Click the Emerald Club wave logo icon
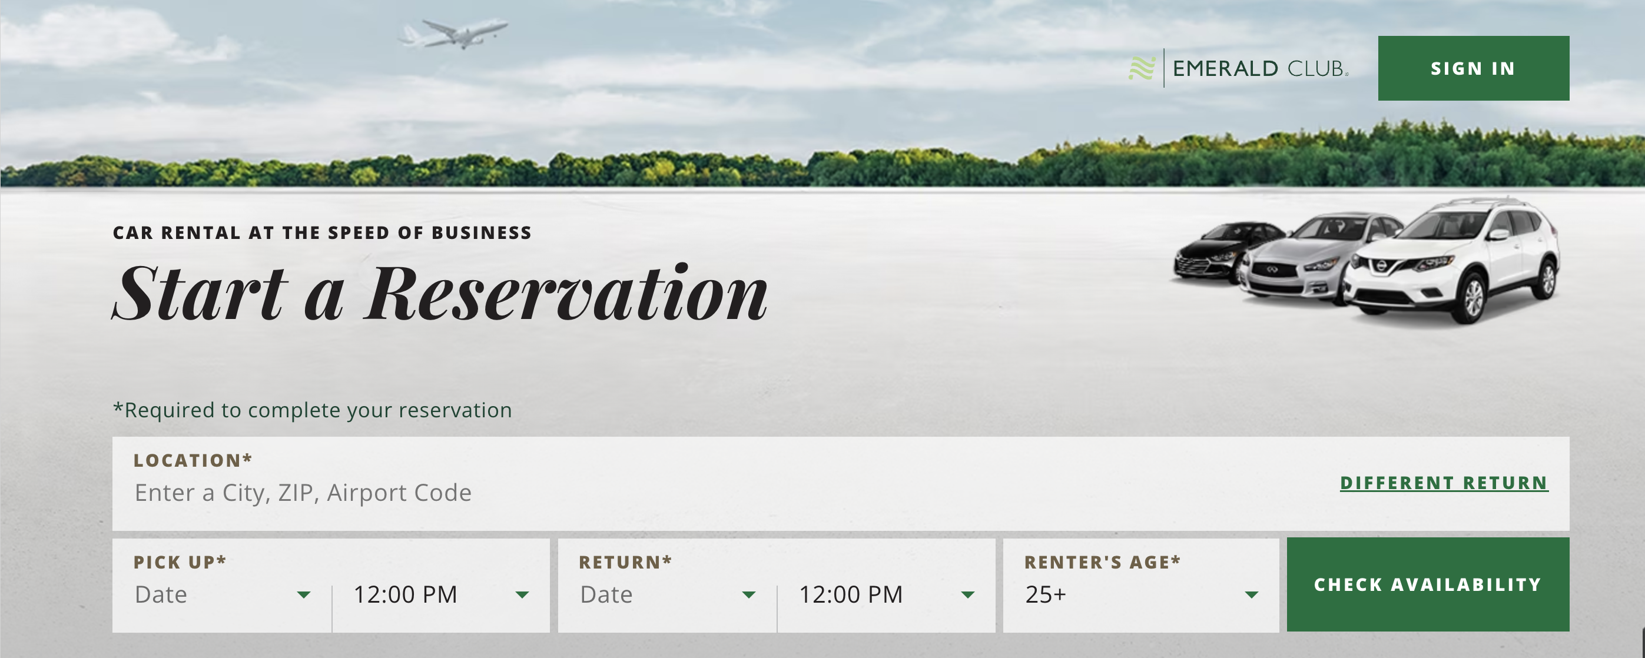The width and height of the screenshot is (1645, 658). point(1142,68)
